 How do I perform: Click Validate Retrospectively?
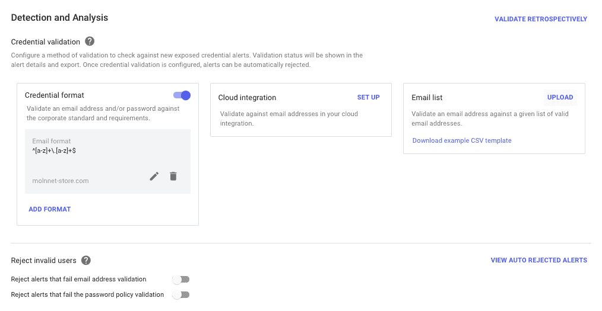click(x=541, y=19)
